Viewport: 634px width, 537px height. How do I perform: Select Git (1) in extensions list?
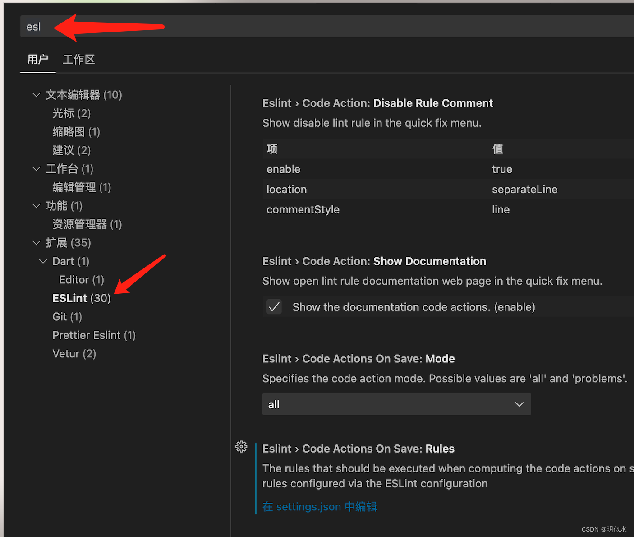pos(67,317)
